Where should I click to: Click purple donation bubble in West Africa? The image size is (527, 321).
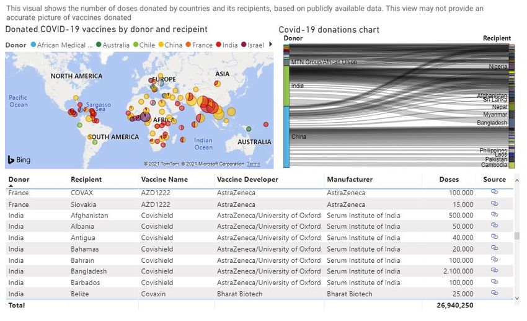(x=145, y=117)
